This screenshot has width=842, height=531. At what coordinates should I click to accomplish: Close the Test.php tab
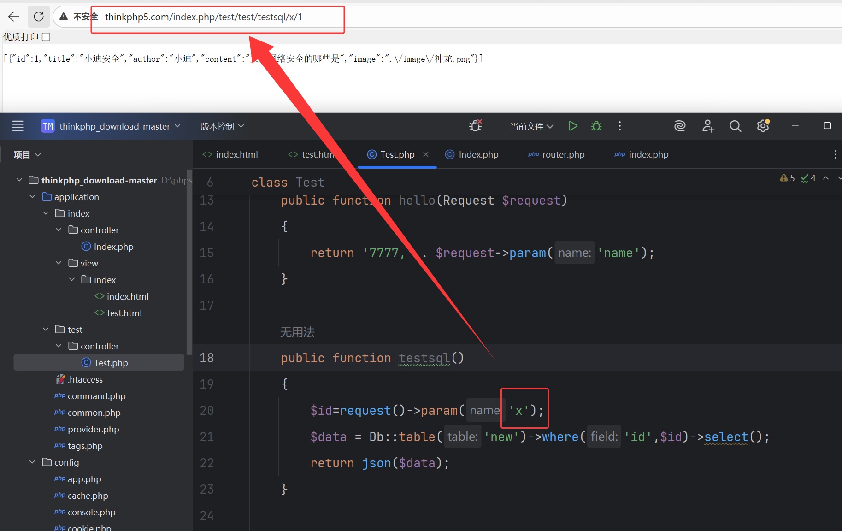[426, 154]
